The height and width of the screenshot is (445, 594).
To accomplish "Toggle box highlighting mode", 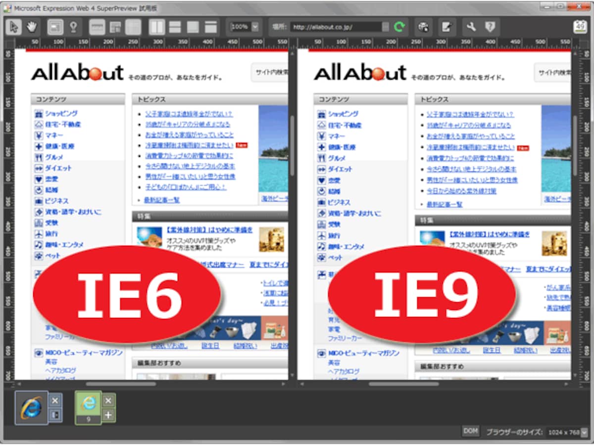I will point(55,27).
